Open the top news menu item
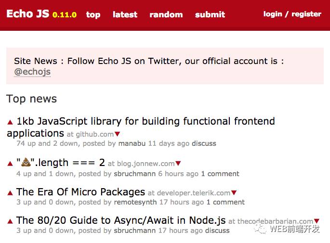This screenshot has width=330, height=243. [93, 14]
